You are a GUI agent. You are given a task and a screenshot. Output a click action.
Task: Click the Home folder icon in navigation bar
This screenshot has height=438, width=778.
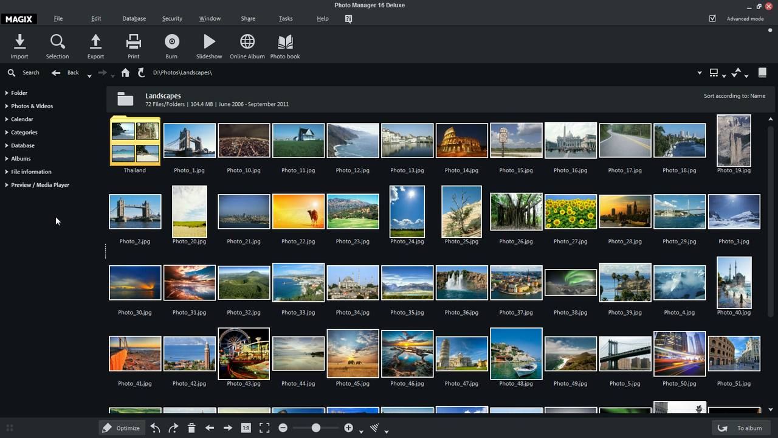[x=125, y=72]
